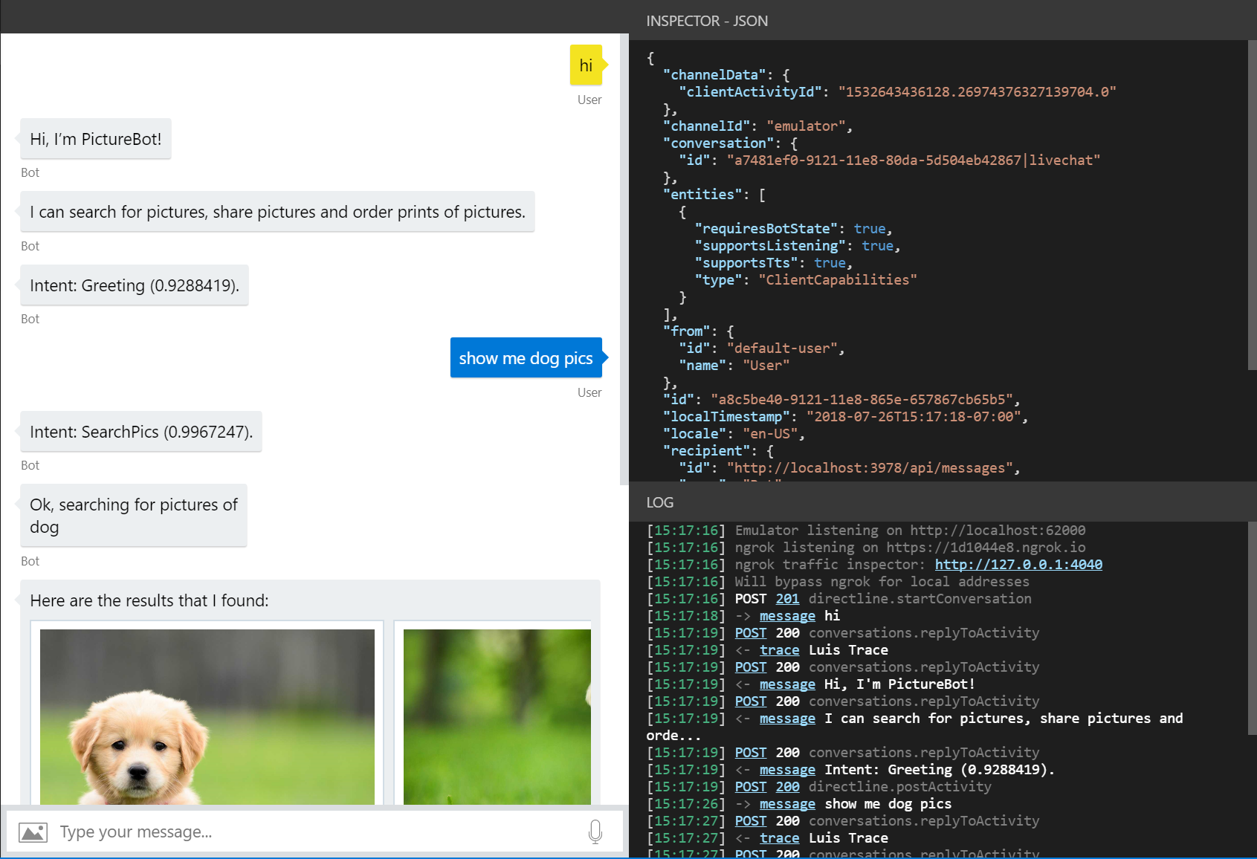Click the "supportsTts" JSON key
The width and height of the screenshot is (1257, 859).
pyautogui.click(x=747, y=263)
